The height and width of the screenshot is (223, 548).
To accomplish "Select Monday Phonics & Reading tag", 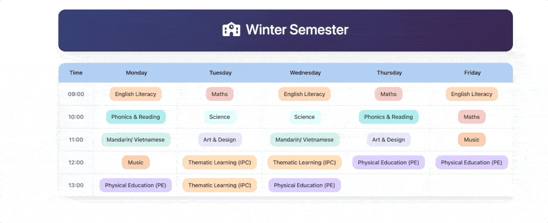I will [x=136, y=117].
